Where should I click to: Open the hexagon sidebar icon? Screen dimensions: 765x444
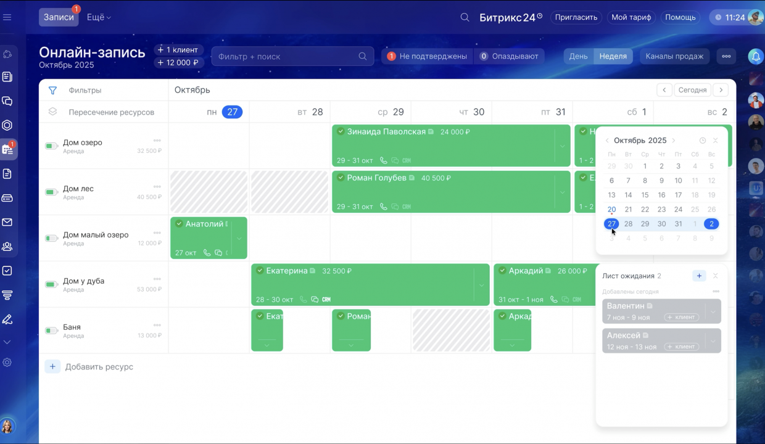(7, 125)
